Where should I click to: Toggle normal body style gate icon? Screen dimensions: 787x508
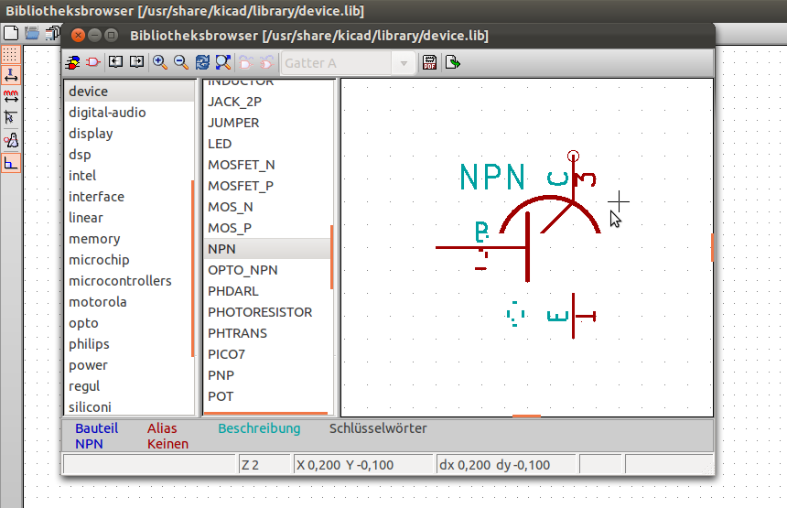click(246, 62)
